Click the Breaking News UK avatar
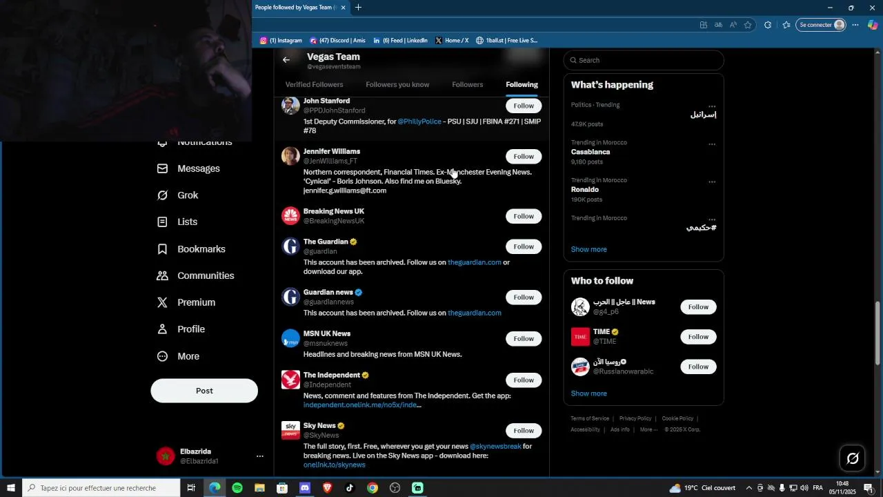This screenshot has width=883, height=497. click(x=290, y=216)
